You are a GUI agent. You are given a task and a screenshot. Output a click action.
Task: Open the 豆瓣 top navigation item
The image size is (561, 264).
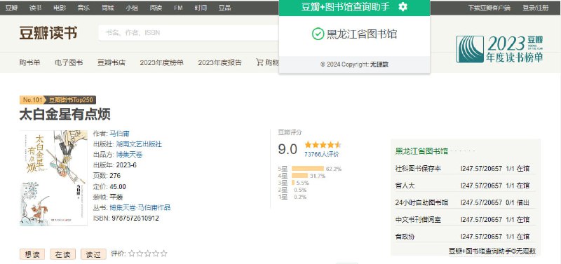coord(11,8)
